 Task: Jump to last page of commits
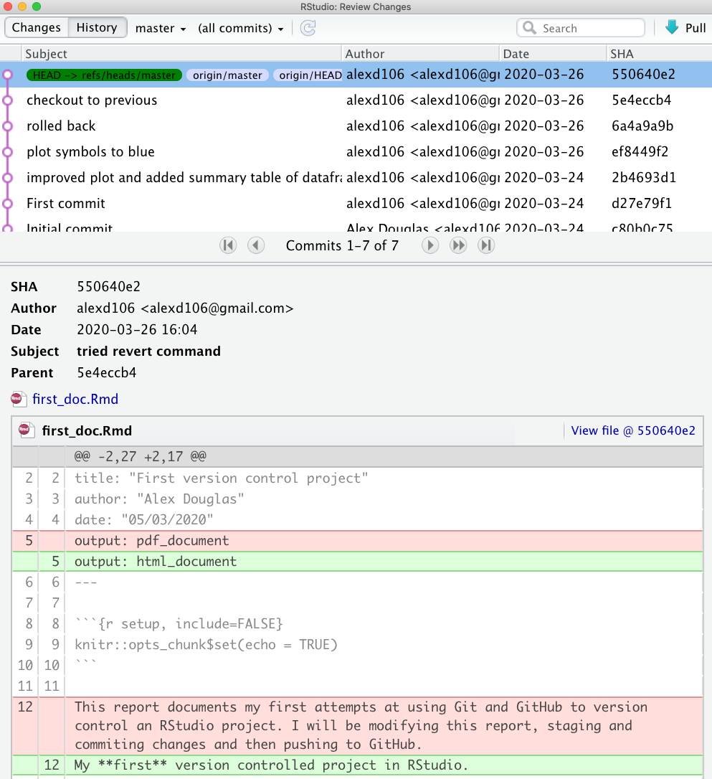(x=486, y=245)
